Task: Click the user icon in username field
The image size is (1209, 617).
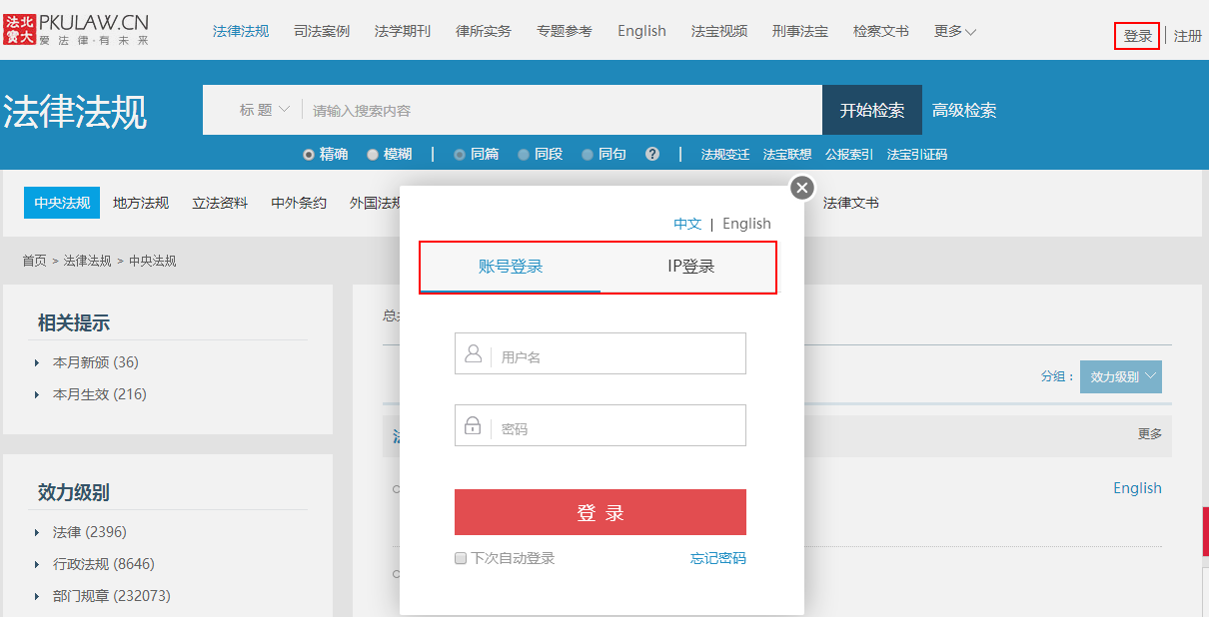Action: [474, 354]
